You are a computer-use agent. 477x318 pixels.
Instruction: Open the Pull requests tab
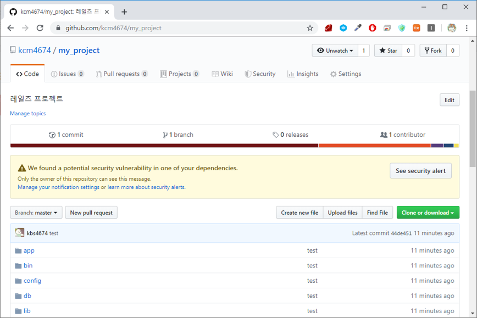click(x=121, y=74)
